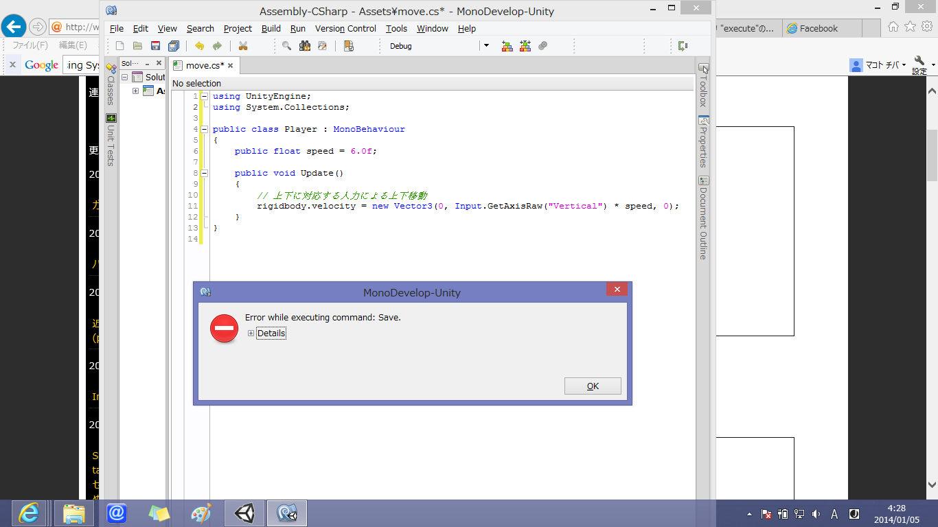Click the Open File folder icon
Screen dimensions: 938x527
(137, 46)
